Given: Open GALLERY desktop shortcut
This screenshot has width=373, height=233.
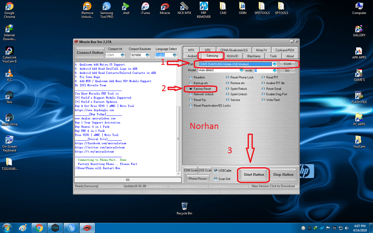Looking at the screenshot, I should (359, 31).
